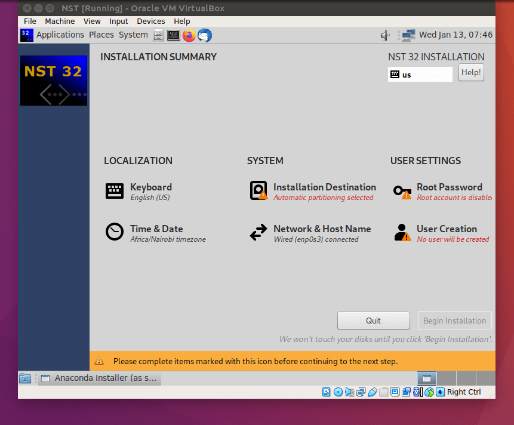The width and height of the screenshot is (514, 425).
Task: Click the Help! button
Action: tap(471, 72)
